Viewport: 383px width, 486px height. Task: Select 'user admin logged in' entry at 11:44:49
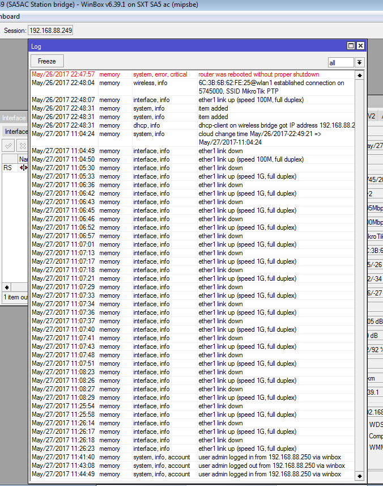click(193, 474)
